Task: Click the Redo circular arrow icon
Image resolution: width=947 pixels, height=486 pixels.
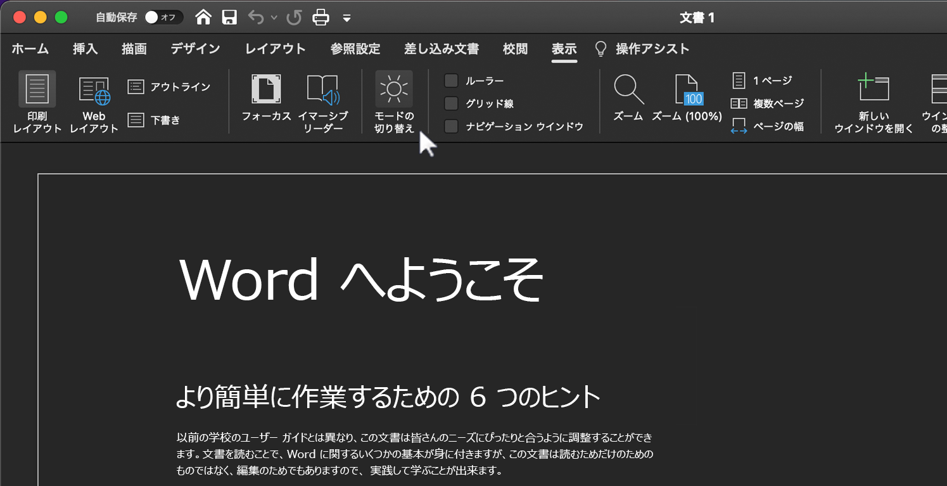Action: pos(293,18)
